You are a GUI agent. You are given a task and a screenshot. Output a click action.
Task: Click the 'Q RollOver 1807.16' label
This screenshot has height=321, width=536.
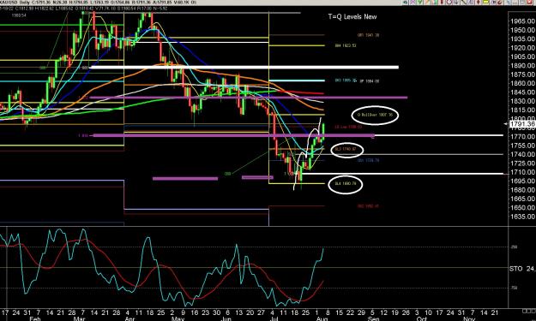click(x=375, y=115)
